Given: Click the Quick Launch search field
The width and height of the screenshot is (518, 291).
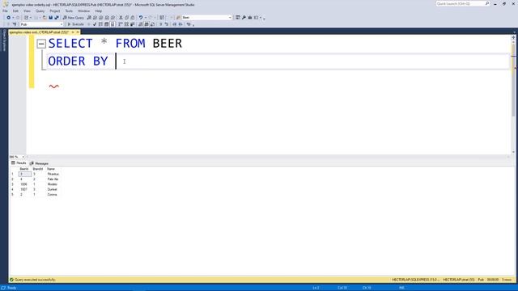Looking at the screenshot, I should [461, 3].
